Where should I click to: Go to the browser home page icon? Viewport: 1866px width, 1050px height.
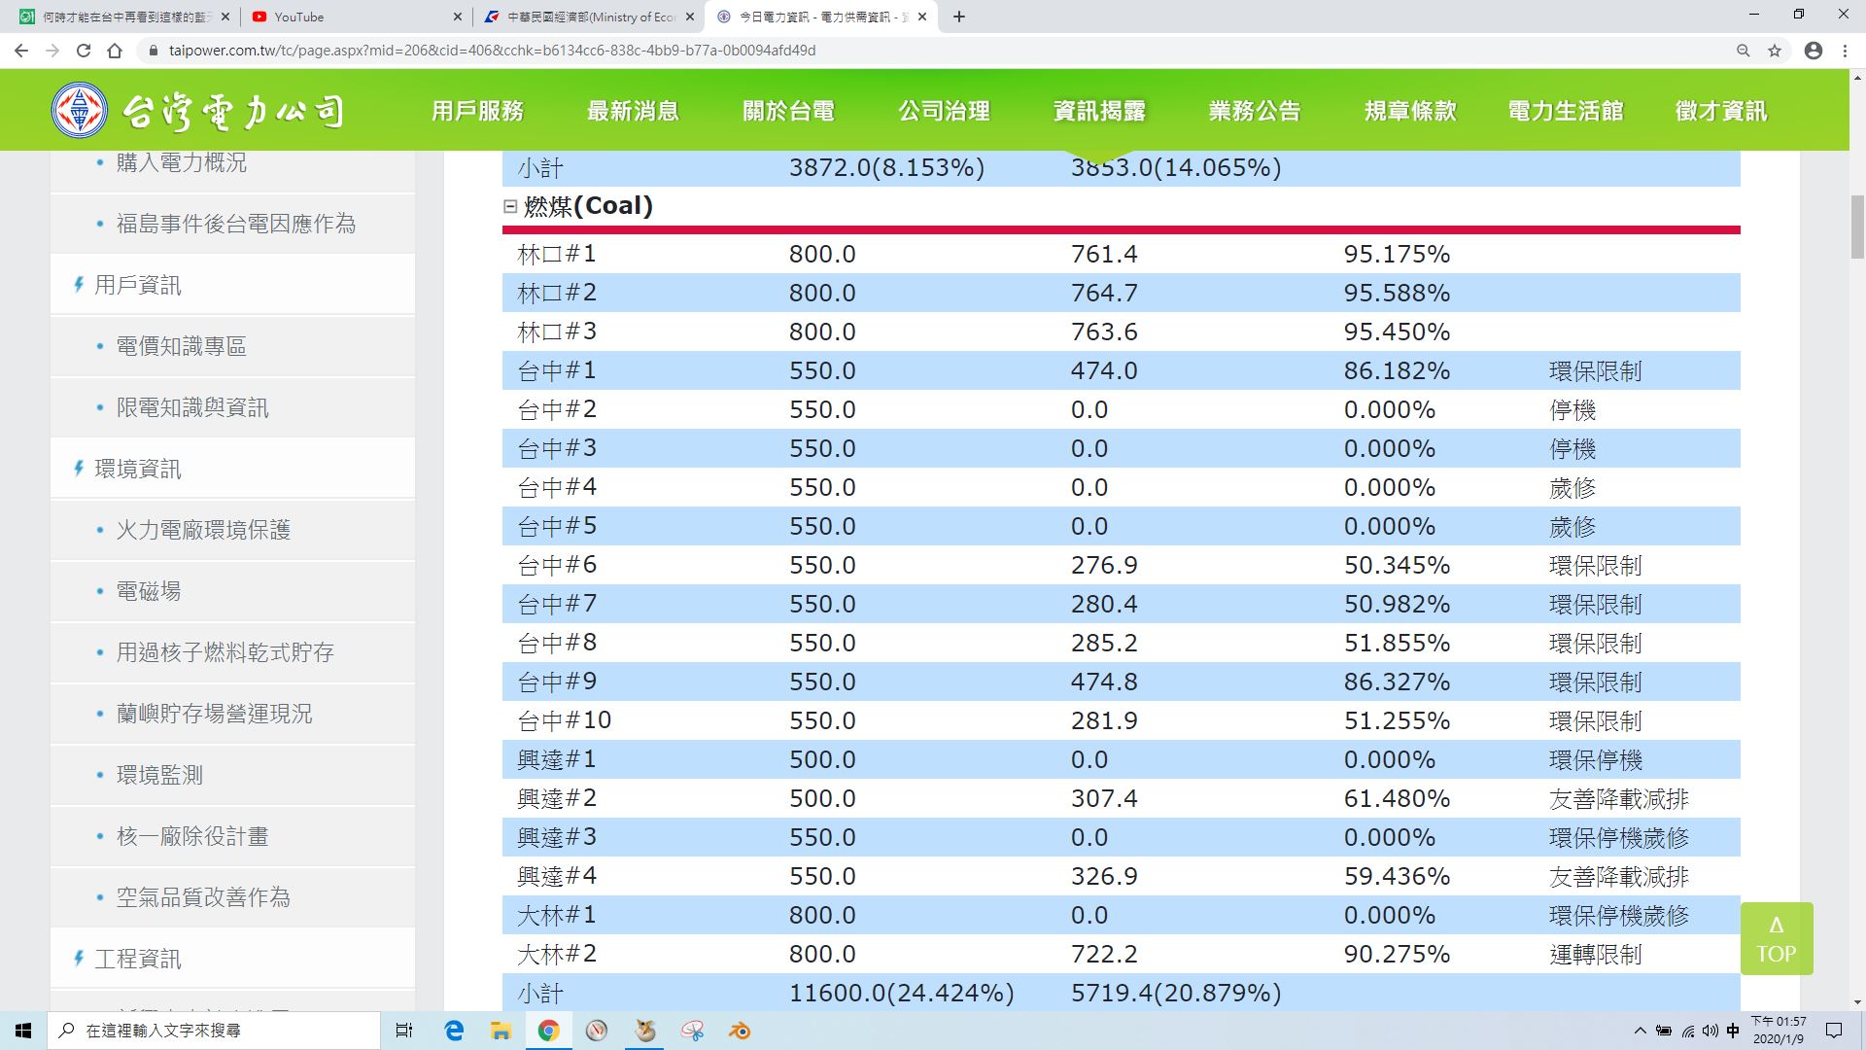pos(115,51)
